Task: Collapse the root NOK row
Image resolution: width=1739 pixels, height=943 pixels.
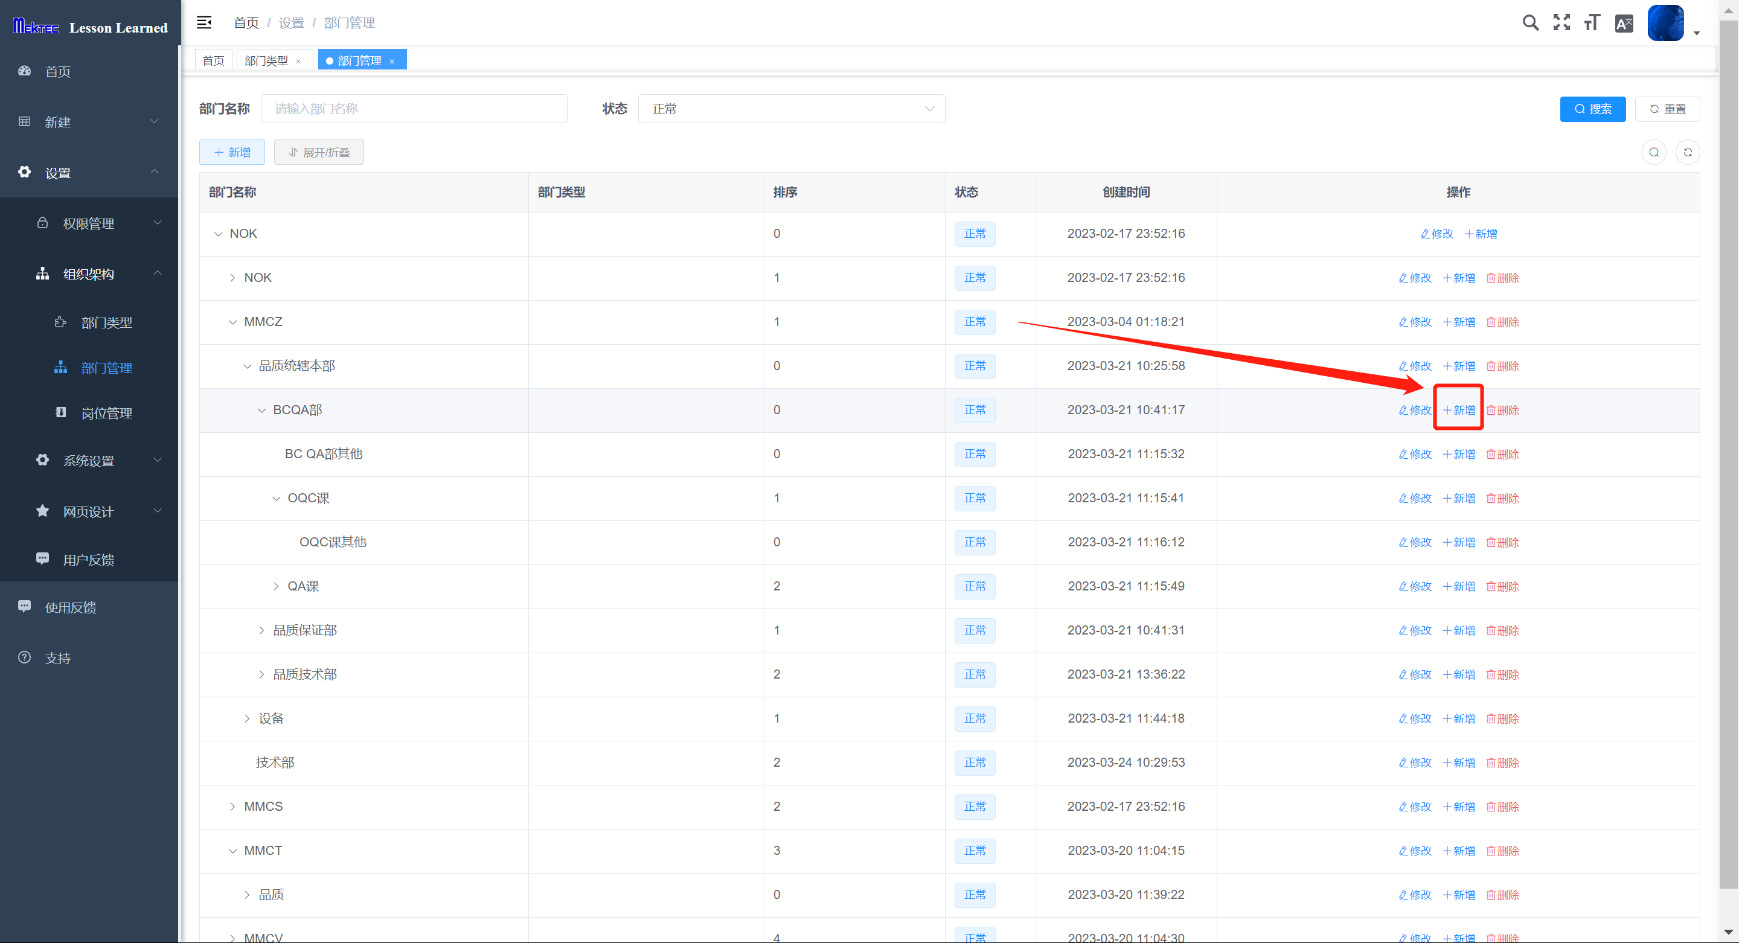Action: click(x=218, y=234)
